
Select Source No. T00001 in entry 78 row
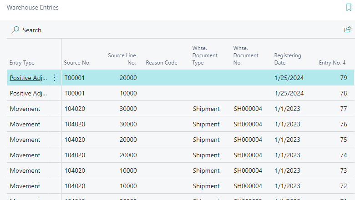[75, 93]
